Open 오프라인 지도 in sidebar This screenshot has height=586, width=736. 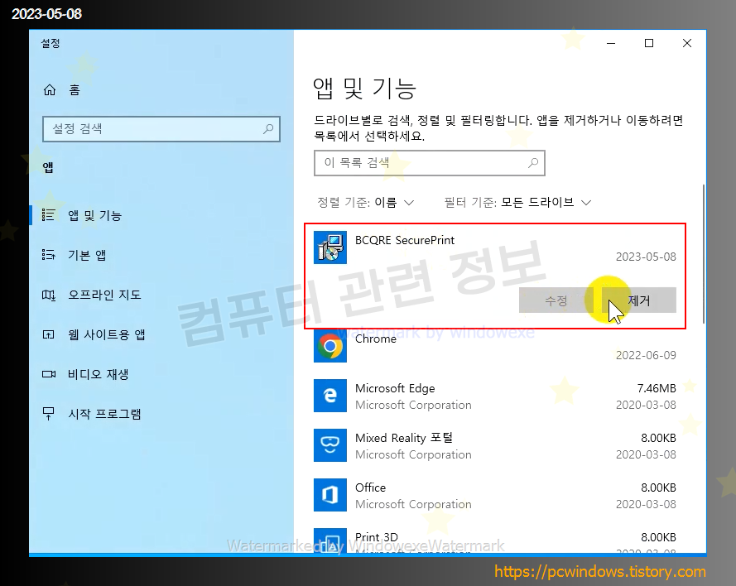103,295
